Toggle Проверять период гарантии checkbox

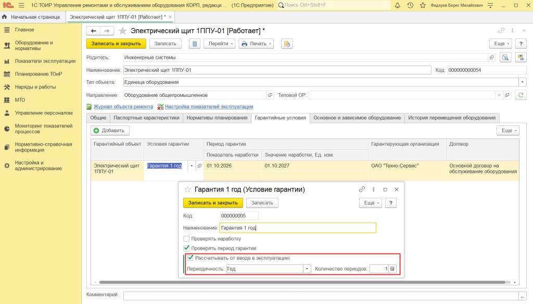click(x=186, y=248)
